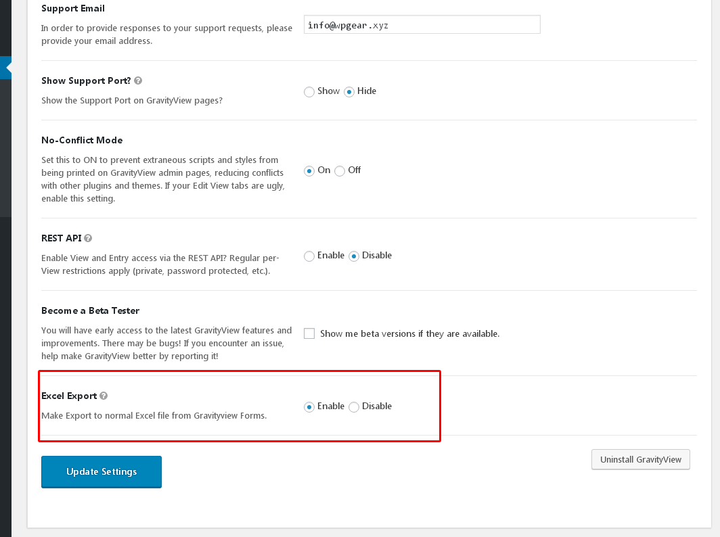
Task: Turn No-Conflict Mode Off
Action: pyautogui.click(x=339, y=170)
